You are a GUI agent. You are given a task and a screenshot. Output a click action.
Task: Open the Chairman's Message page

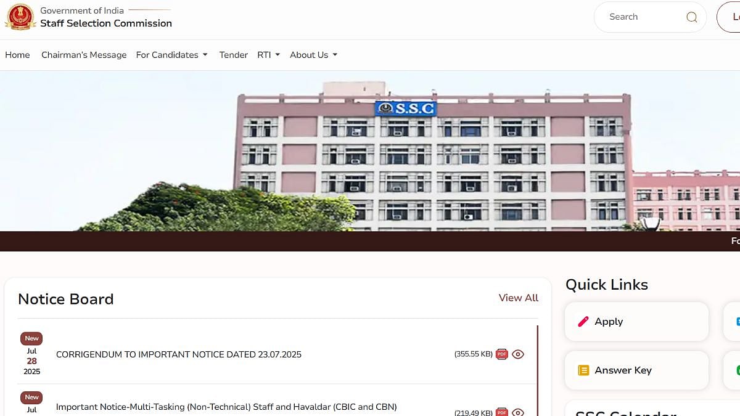(84, 55)
